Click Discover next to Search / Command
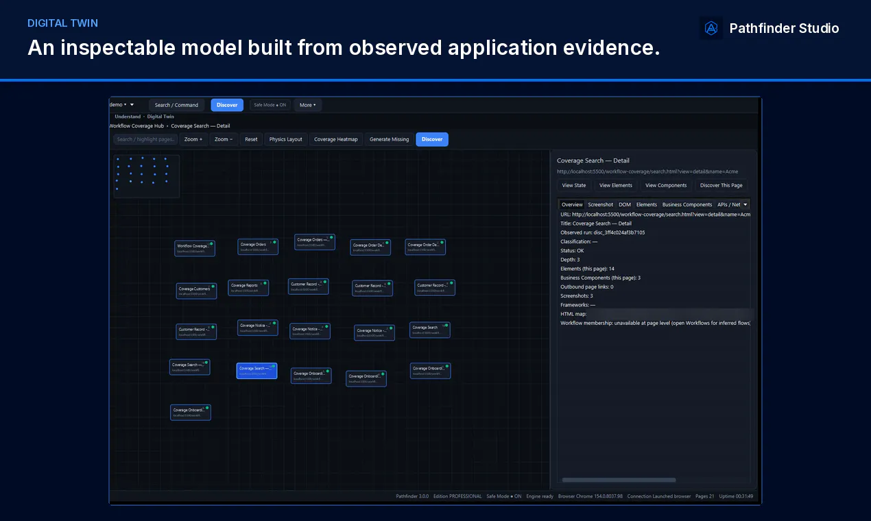The image size is (871, 521). pyautogui.click(x=227, y=105)
